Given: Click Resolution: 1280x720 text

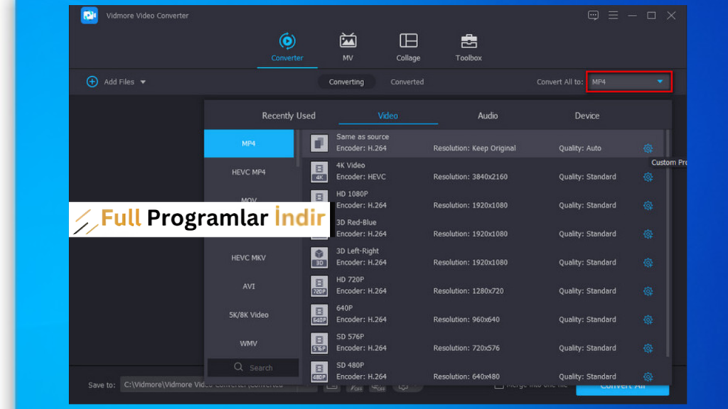Looking at the screenshot, I should point(468,291).
